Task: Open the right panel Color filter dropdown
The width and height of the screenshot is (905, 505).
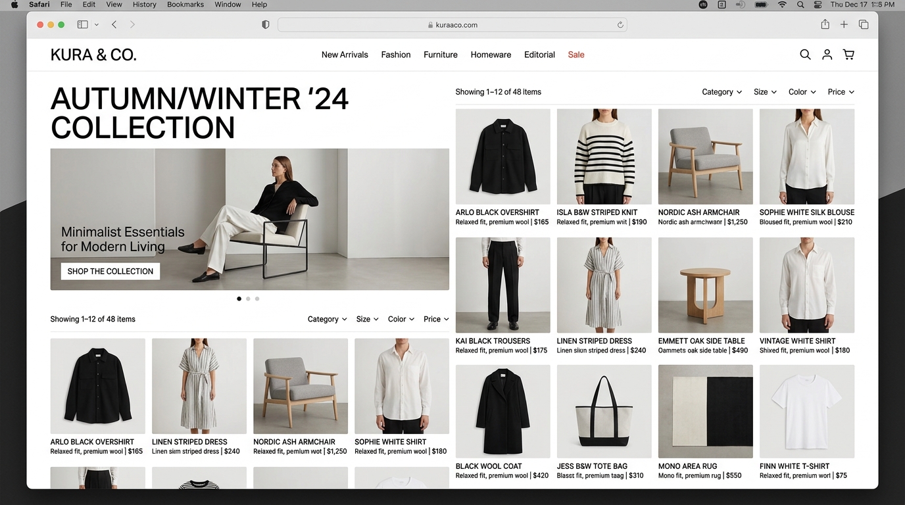Action: tap(802, 92)
